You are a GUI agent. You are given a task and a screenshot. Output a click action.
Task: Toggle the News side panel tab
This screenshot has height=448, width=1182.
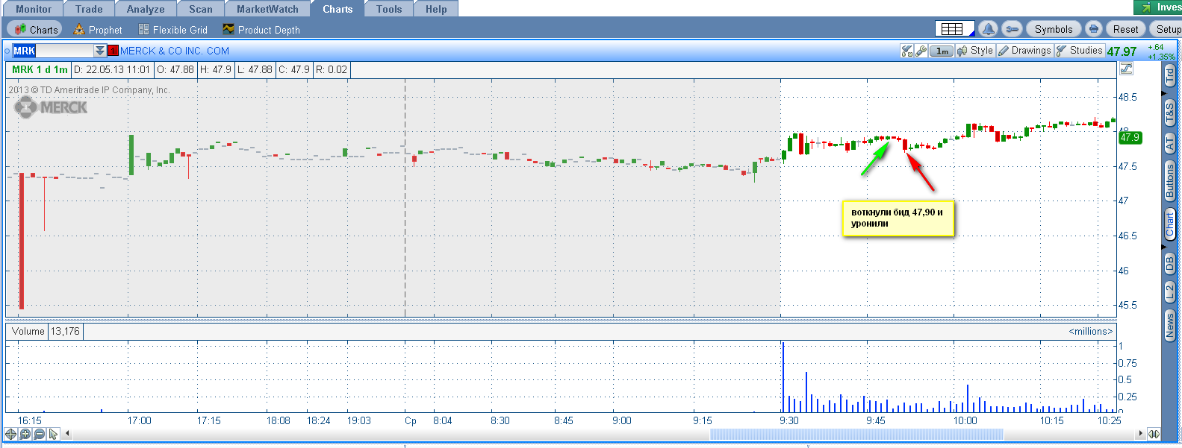pos(1170,326)
